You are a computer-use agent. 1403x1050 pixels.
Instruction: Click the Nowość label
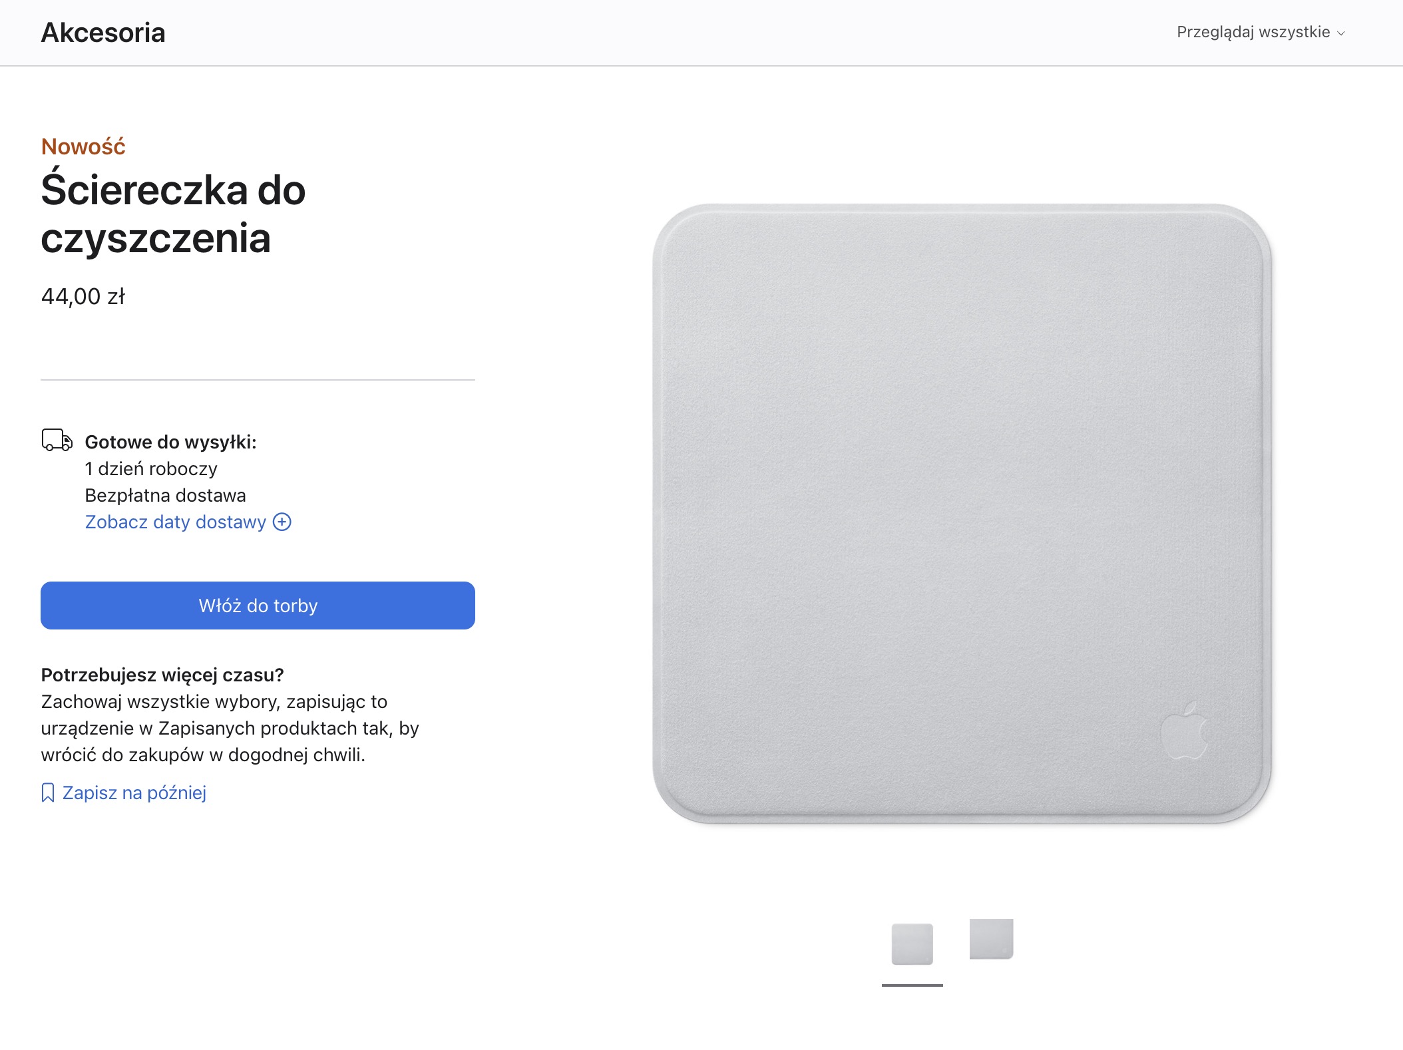point(83,146)
